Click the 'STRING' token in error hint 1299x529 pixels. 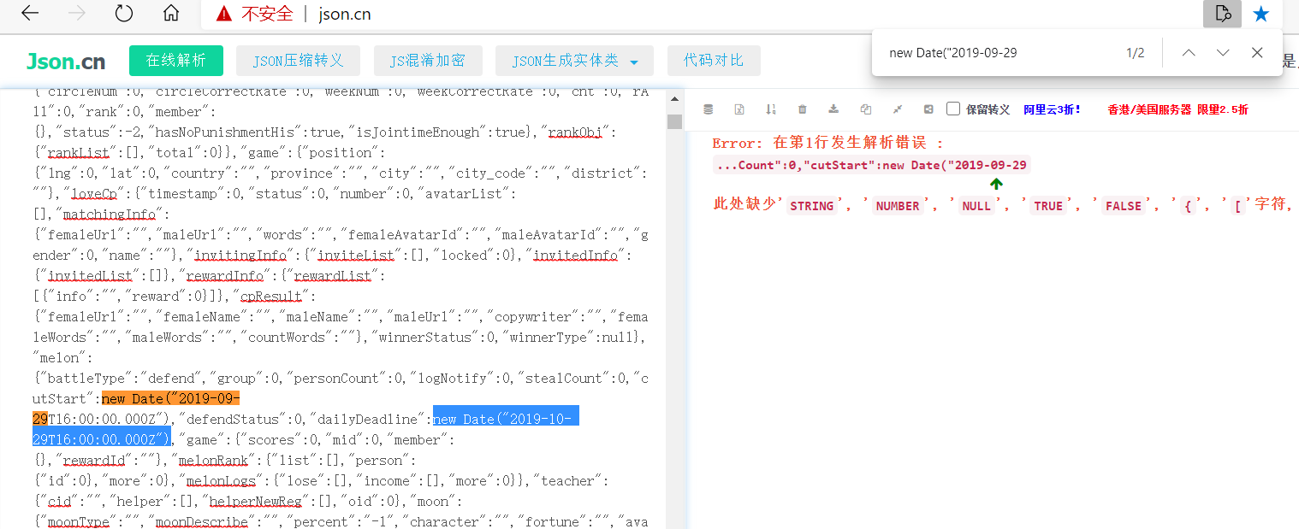811,206
